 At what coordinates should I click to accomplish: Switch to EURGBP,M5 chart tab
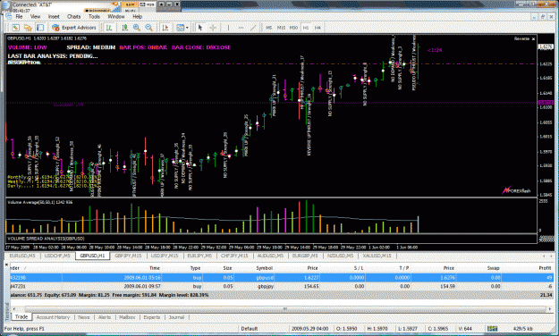click(x=305, y=256)
